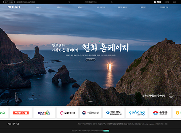
Task: Open the Facebook icon in the top bar
Action: pos(158,2)
